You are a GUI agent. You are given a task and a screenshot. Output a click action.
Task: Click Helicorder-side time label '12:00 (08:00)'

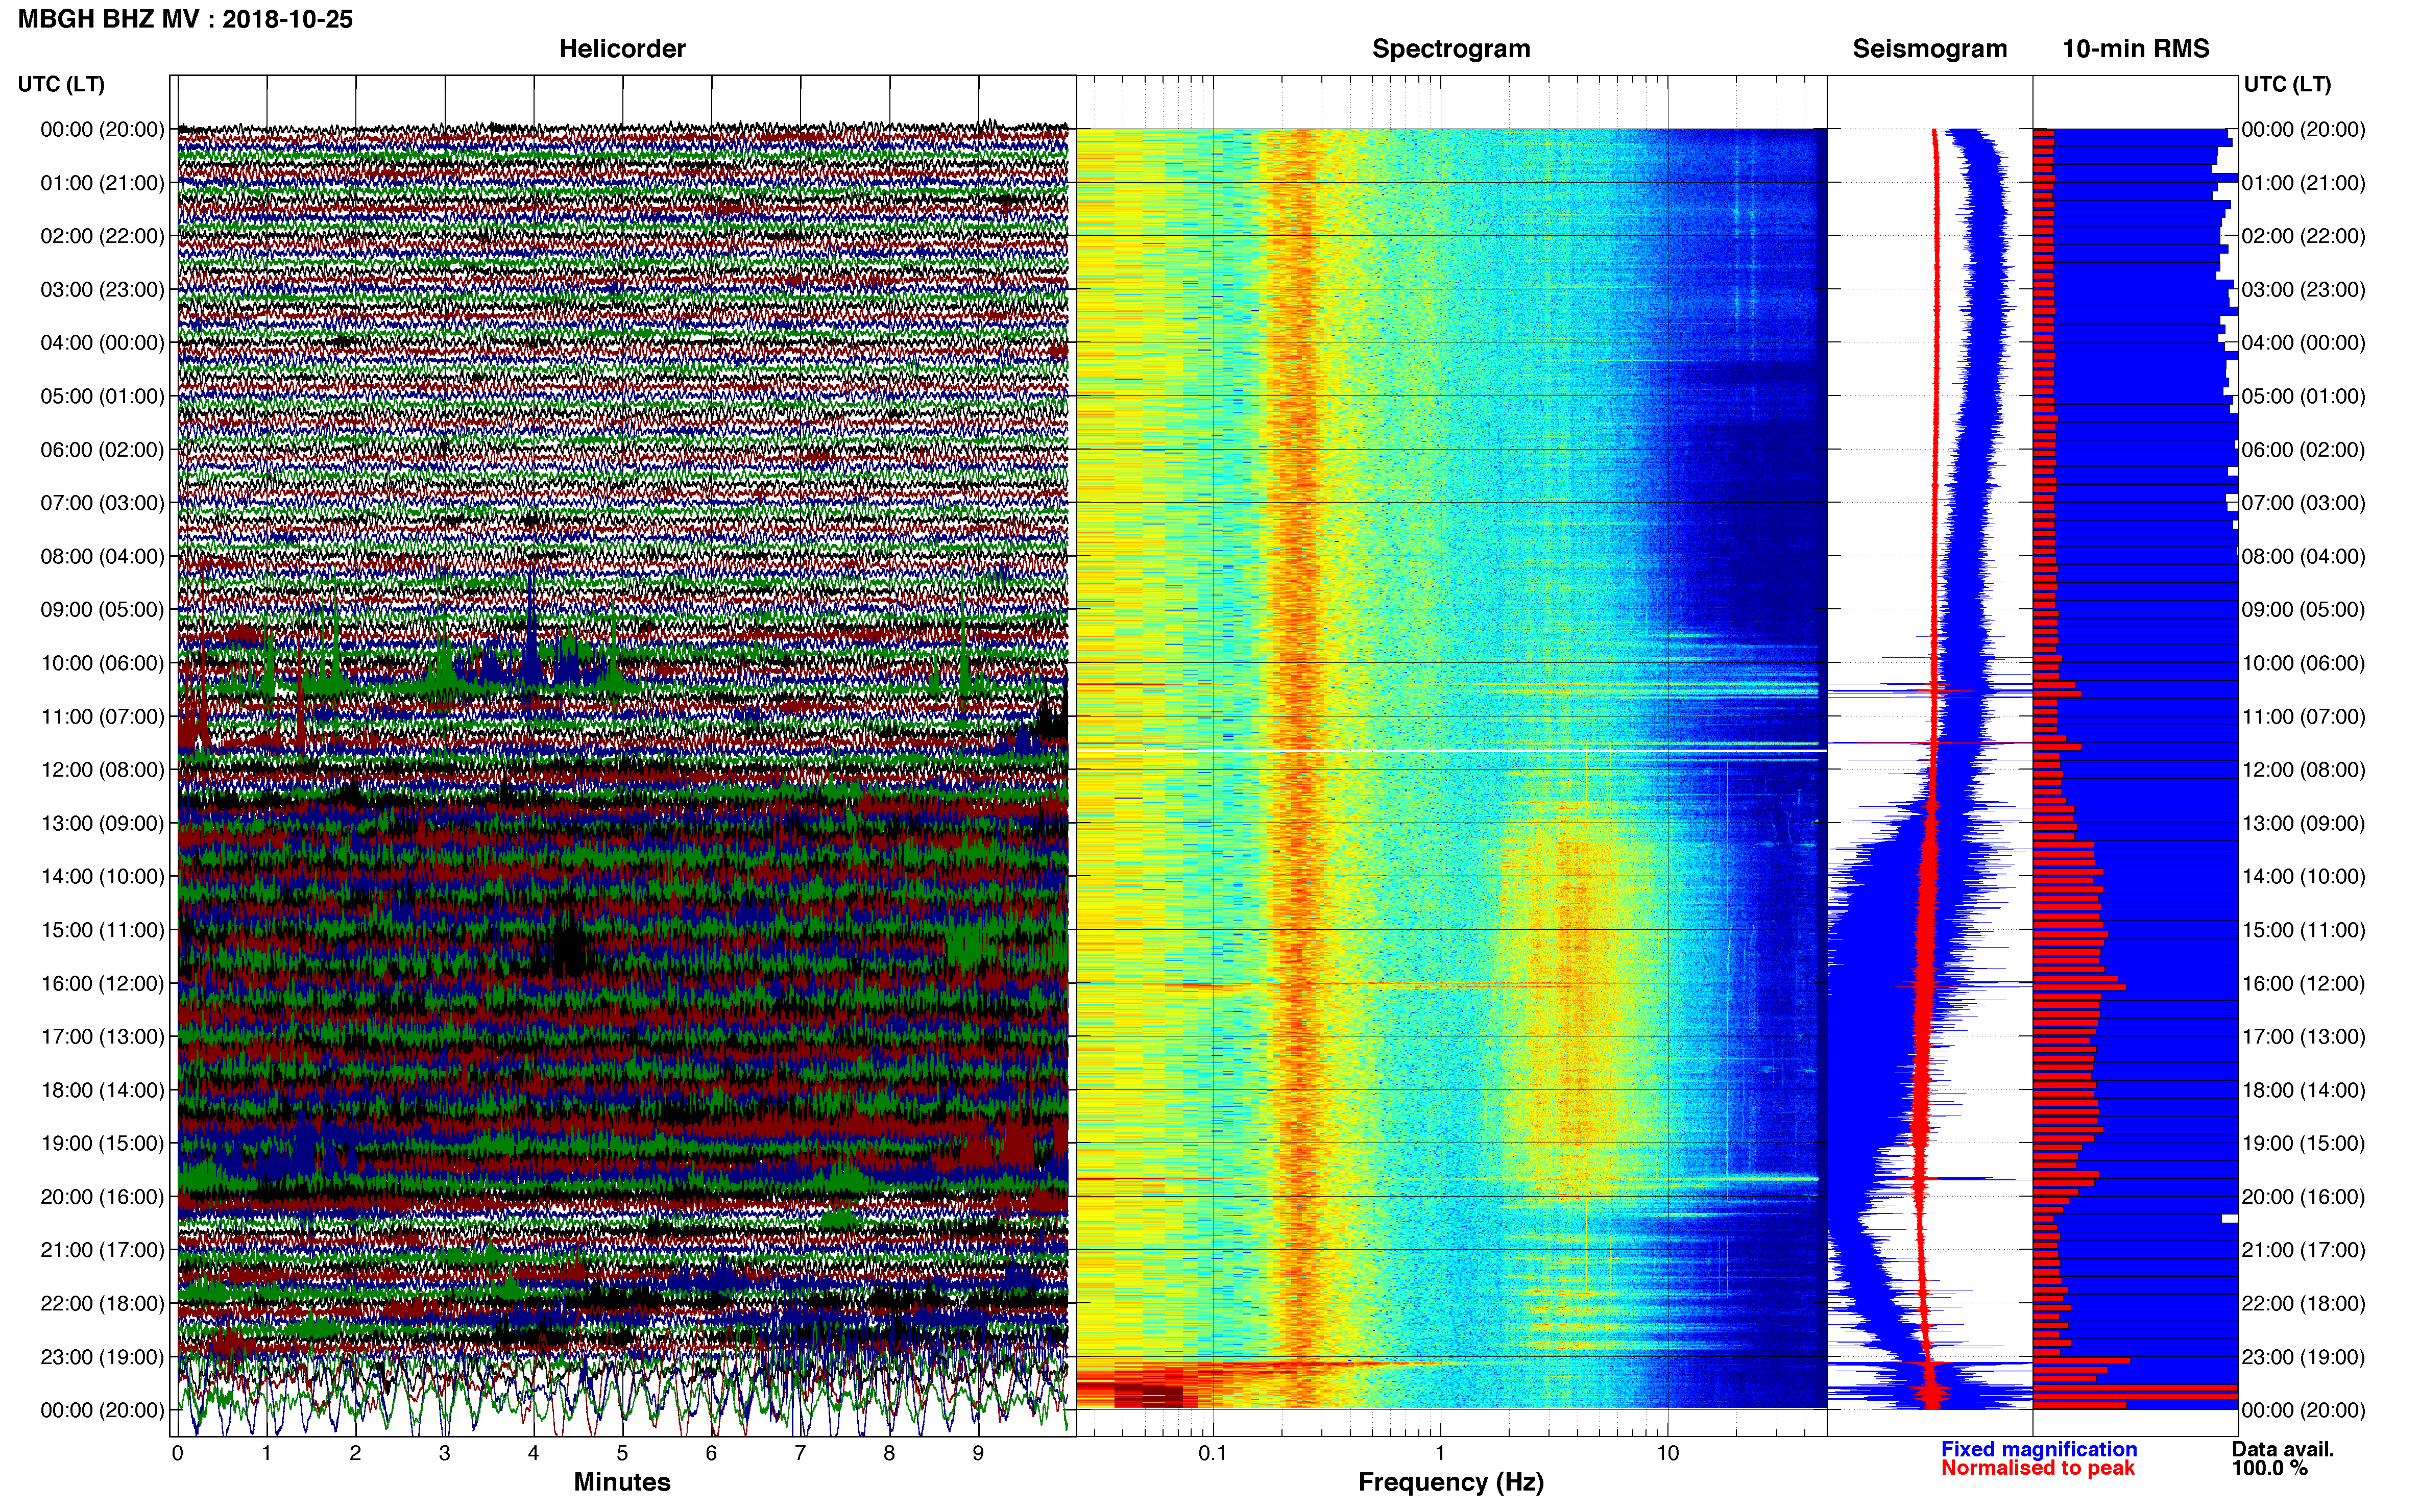(102, 770)
